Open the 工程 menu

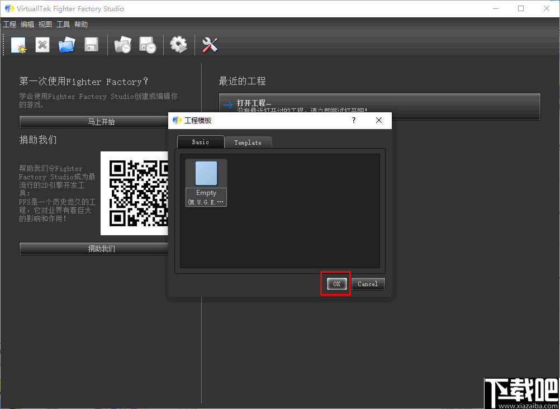pos(10,24)
